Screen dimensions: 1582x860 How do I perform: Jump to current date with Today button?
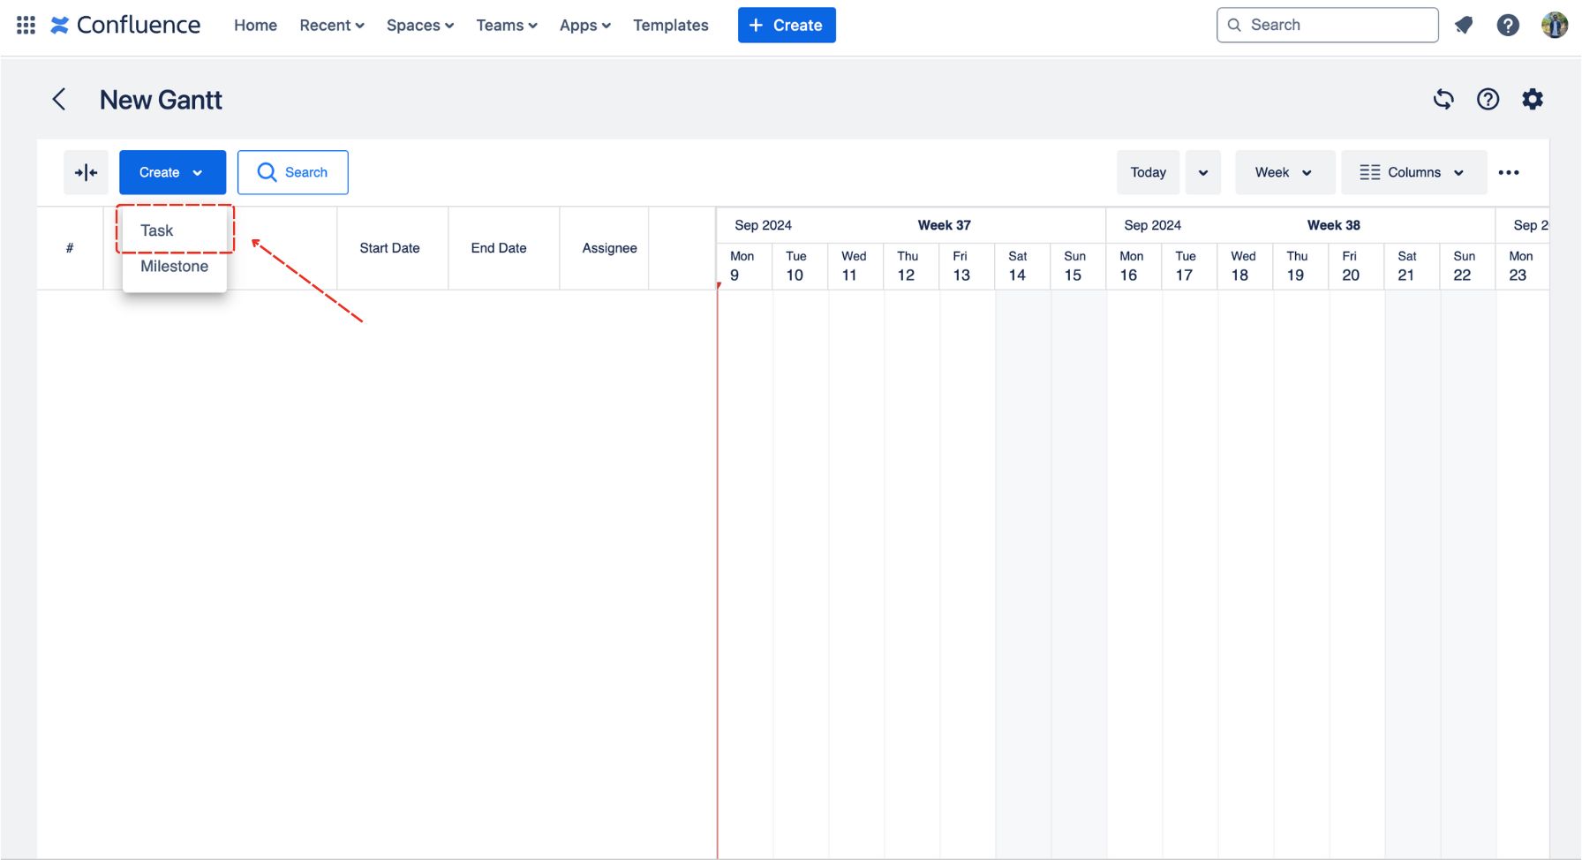pos(1148,172)
